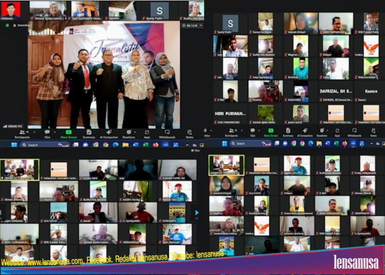Viewport: 385px width, 275px height.
Task: Click green Share Screen below the group photo
Action: tap(68, 133)
